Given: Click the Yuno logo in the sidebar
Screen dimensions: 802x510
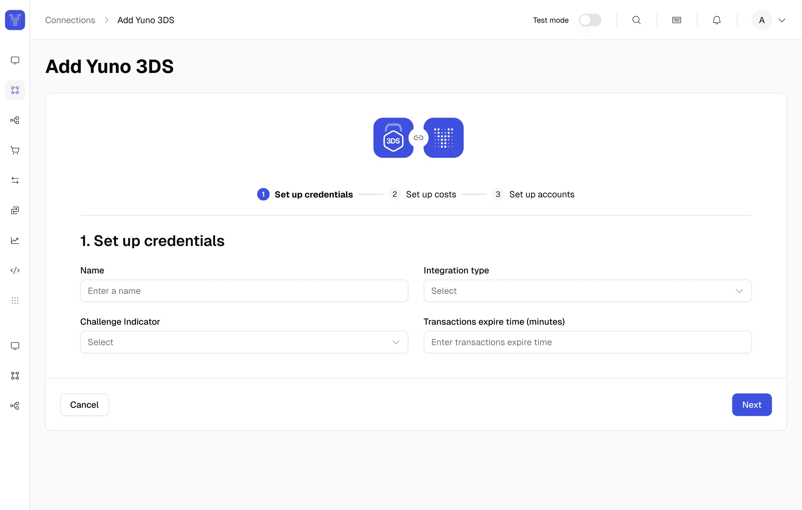Looking at the screenshot, I should 15,20.
